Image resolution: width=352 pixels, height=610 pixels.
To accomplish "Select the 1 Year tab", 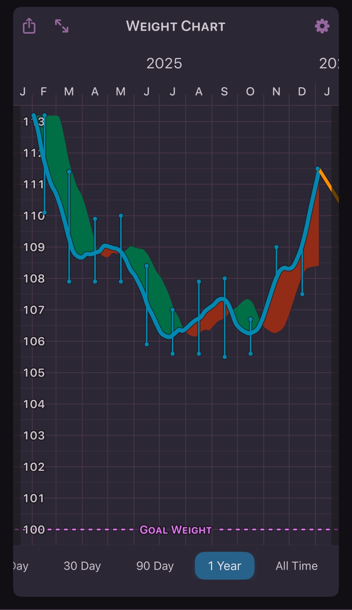I will 225,566.
